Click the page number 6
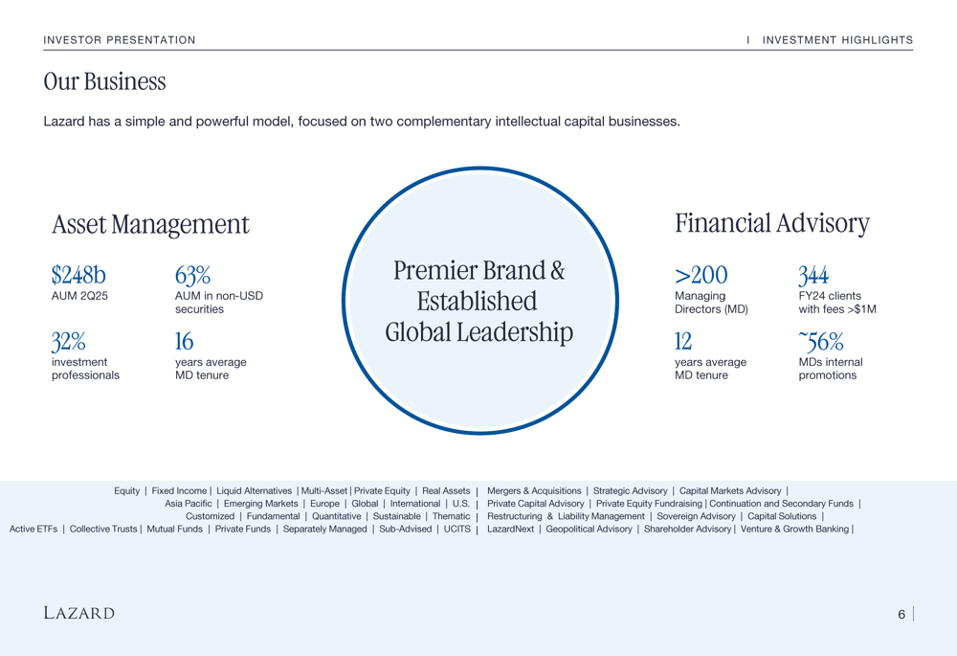Viewport: 957px width, 656px height. 901,615
